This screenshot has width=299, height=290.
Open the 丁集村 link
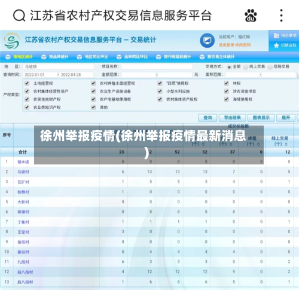[x=23, y=222]
